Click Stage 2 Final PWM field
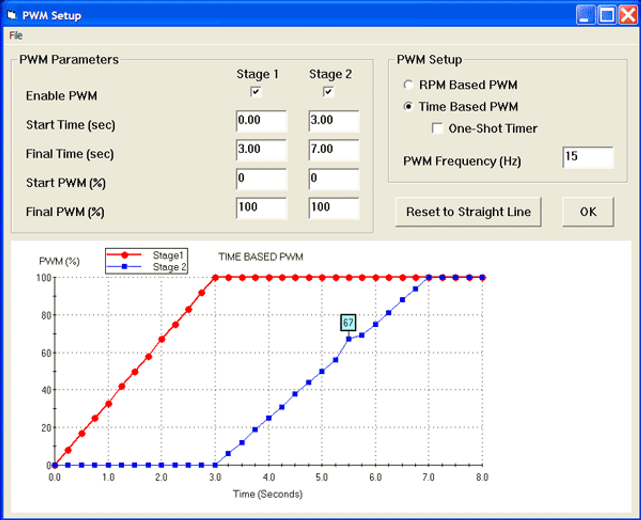The height and width of the screenshot is (520, 641). coord(334,208)
